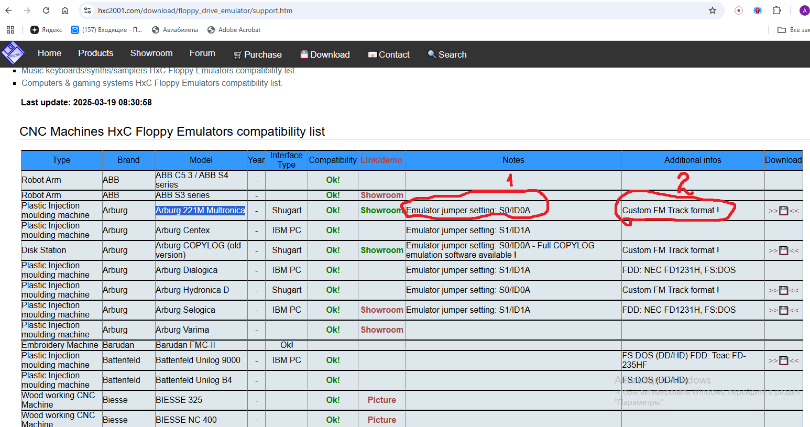Open the Входящие mail bookmark

[x=107, y=30]
